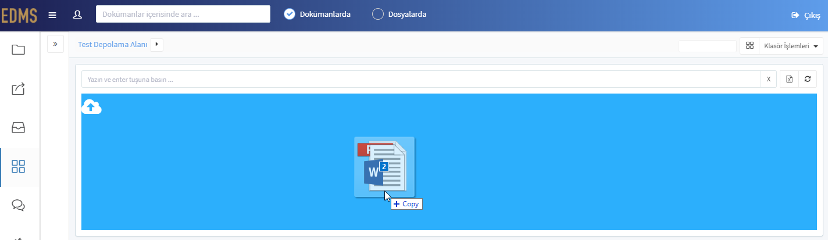Image resolution: width=828 pixels, height=240 pixels.
Task: Click the EDMS logo
Action: click(x=19, y=16)
